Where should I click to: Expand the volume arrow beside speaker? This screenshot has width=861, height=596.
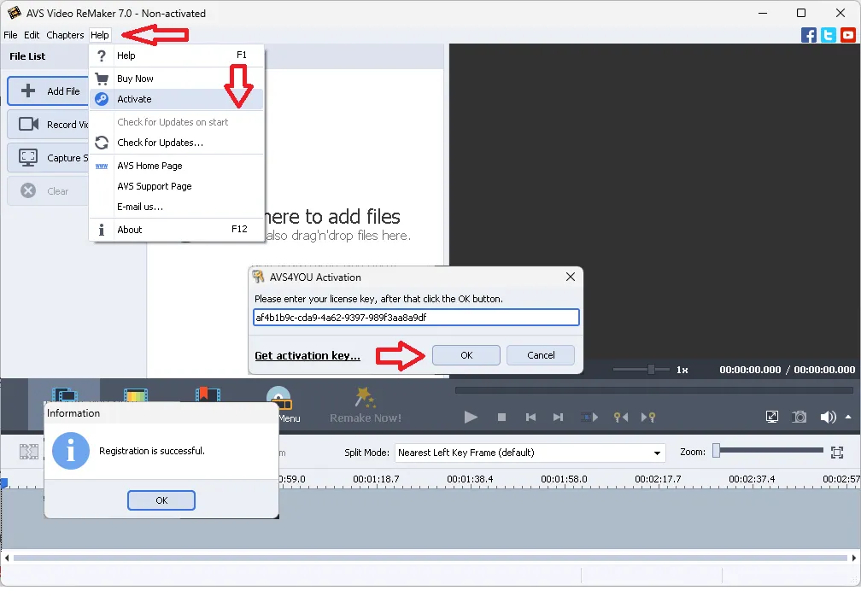848,417
